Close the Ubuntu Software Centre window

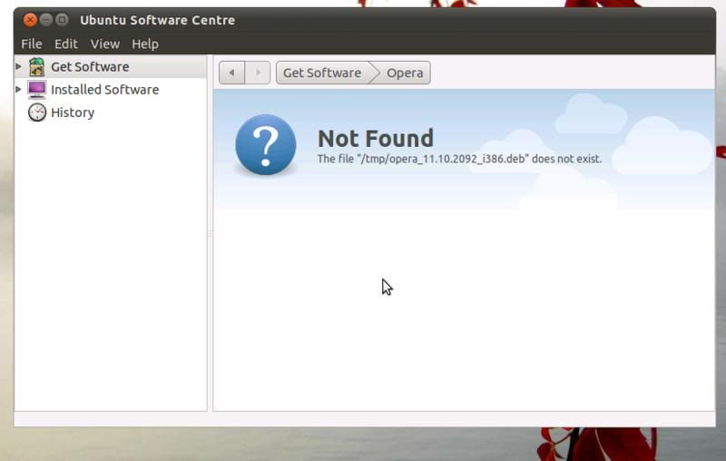30,20
